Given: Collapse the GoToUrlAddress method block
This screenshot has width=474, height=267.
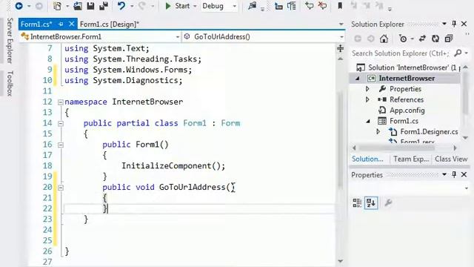Looking at the screenshot, I should (61, 188).
